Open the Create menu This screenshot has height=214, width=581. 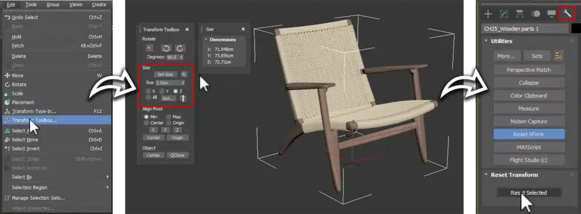[x=99, y=5]
